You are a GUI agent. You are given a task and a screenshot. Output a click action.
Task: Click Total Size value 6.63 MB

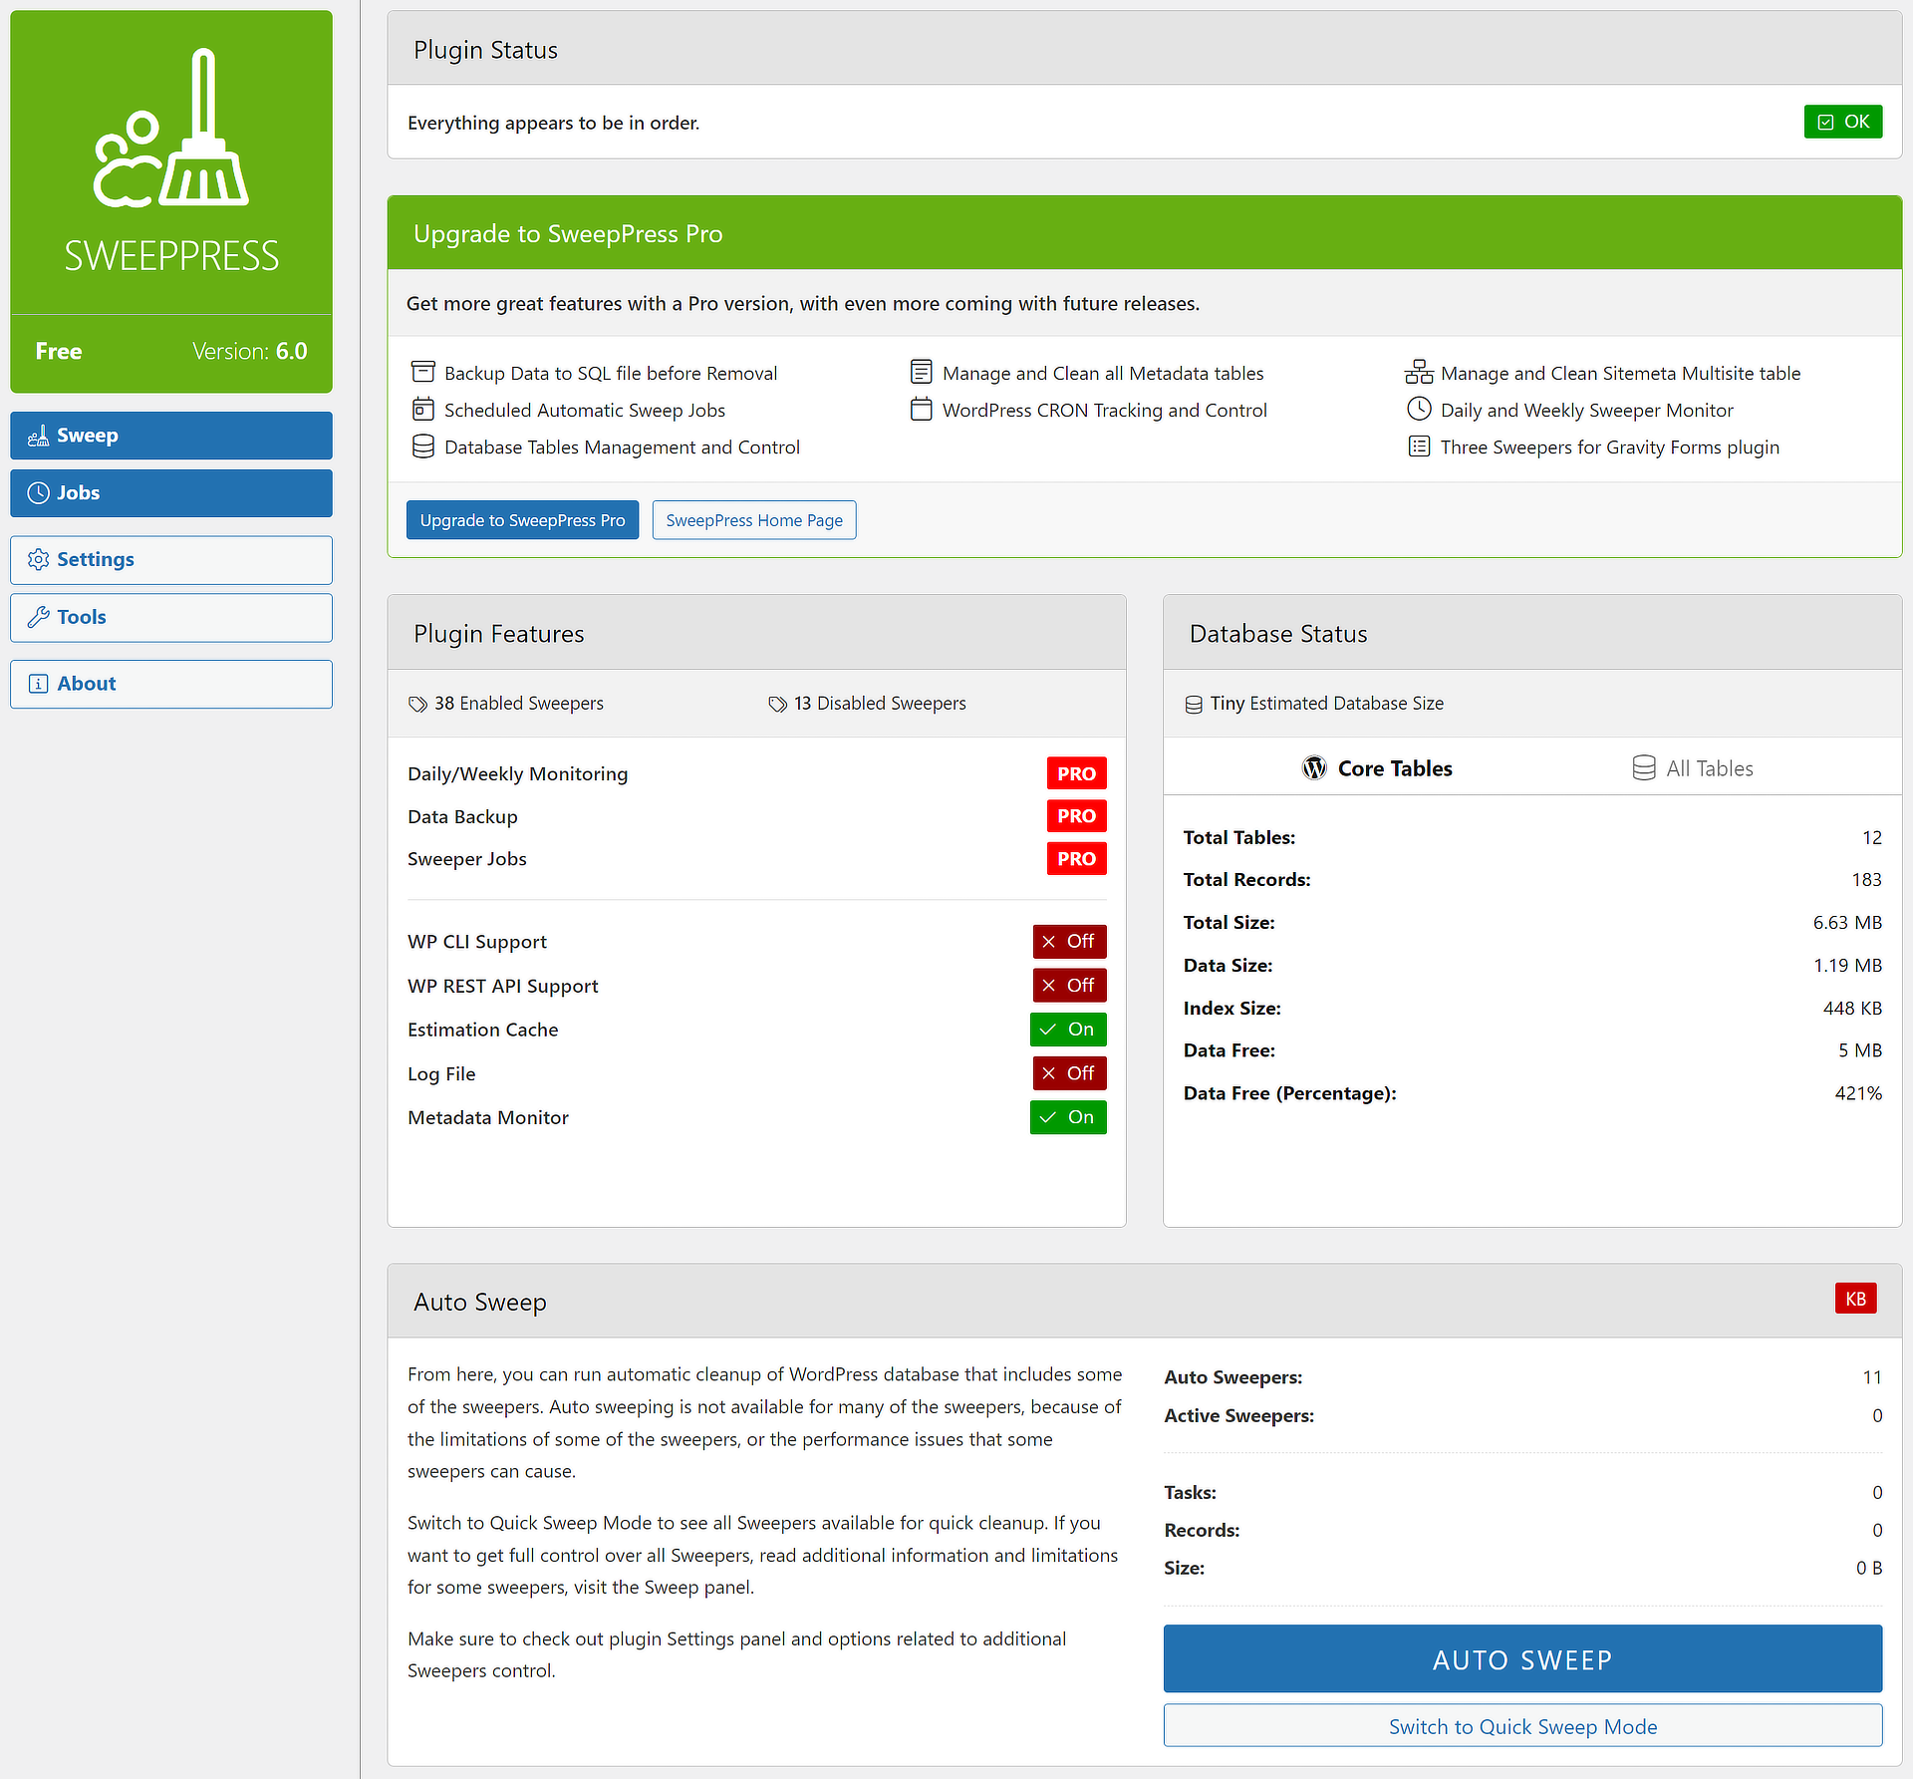pyautogui.click(x=1847, y=923)
